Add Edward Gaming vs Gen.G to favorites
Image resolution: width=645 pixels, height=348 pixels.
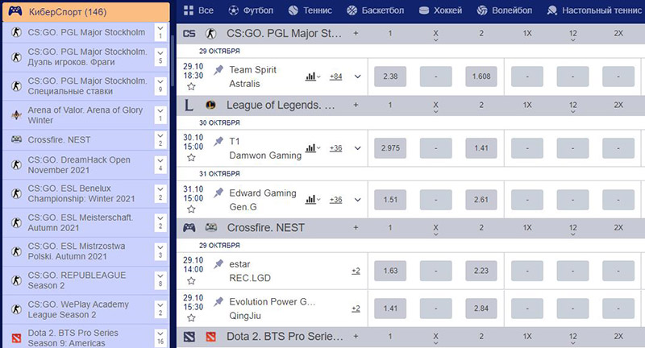[191, 209]
